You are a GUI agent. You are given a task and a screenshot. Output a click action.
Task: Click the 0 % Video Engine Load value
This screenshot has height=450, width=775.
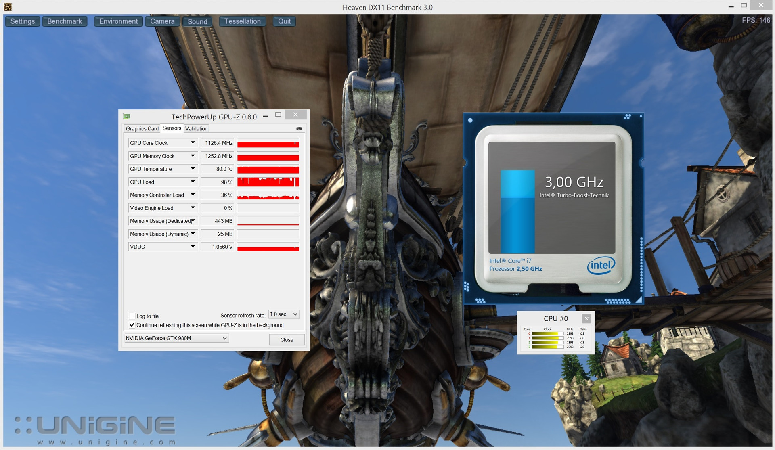[x=217, y=208]
